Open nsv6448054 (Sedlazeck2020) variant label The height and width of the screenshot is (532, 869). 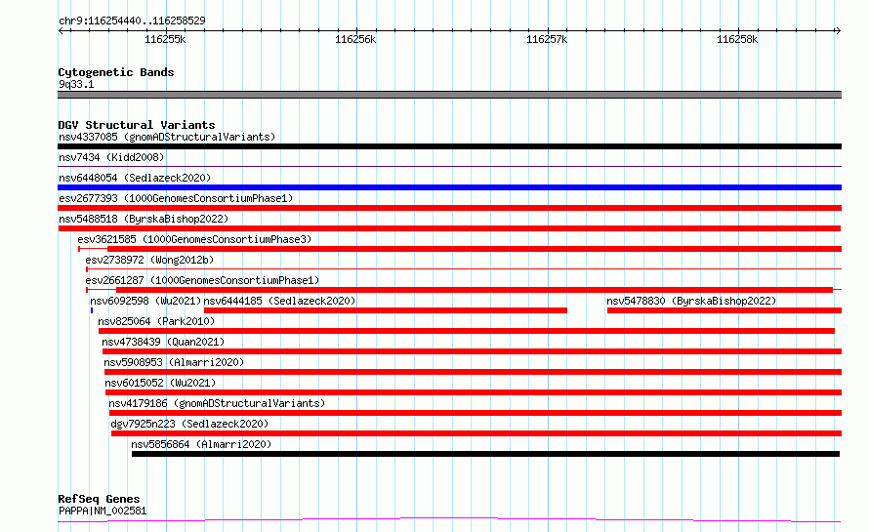pos(135,178)
